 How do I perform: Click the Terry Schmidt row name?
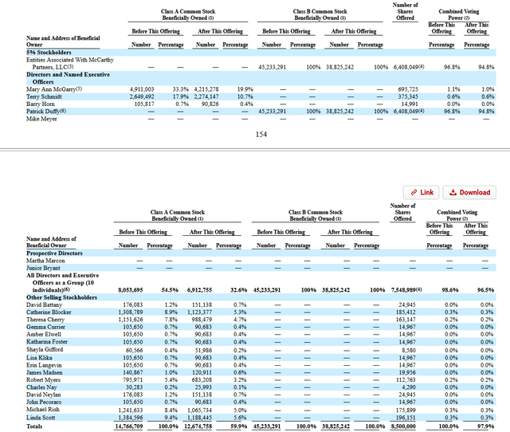click(44, 96)
